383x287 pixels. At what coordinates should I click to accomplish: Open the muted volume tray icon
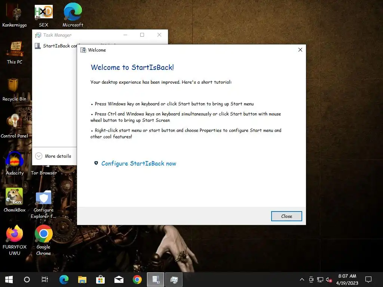coord(329,280)
